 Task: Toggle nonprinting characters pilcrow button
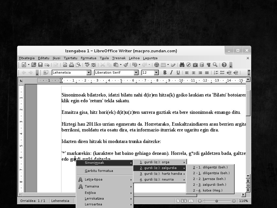(x=208, y=65)
